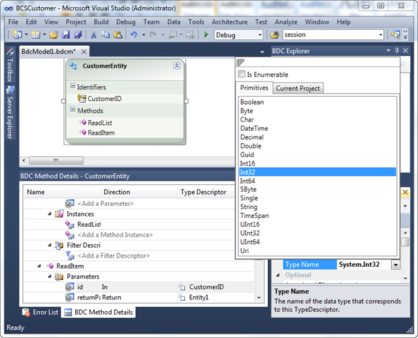Viewport: 418px width, 338px height.
Task: Click the Add a Parameter link
Action: pyautogui.click(x=106, y=203)
